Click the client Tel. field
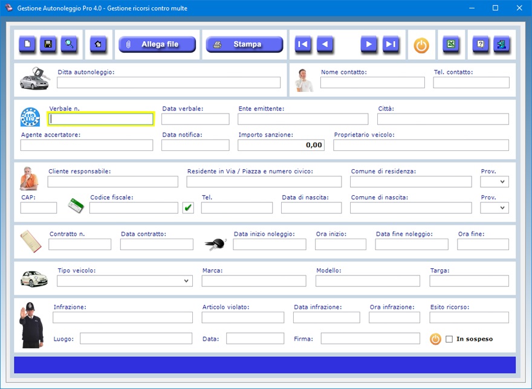This screenshot has height=389, width=532. click(237, 208)
